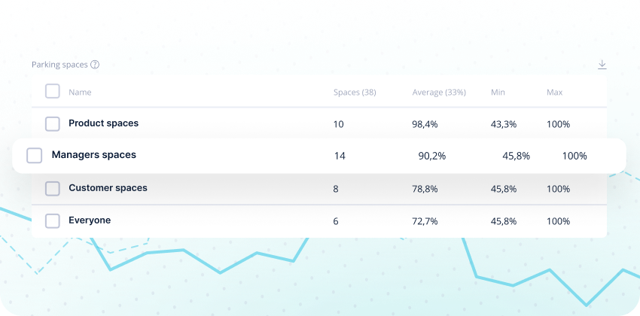Open the Product spaces row name
The image size is (640, 316).
pos(103,123)
